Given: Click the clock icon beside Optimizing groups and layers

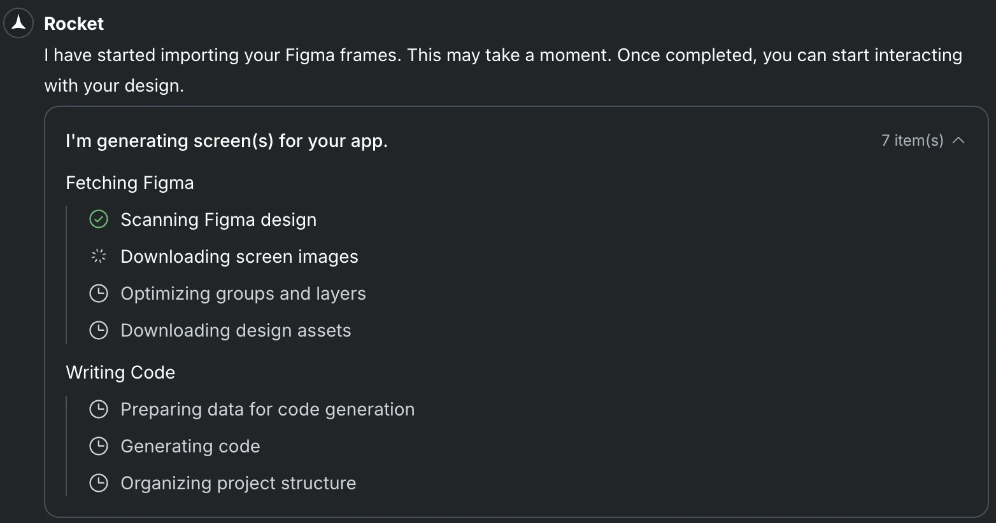Looking at the screenshot, I should [x=99, y=293].
